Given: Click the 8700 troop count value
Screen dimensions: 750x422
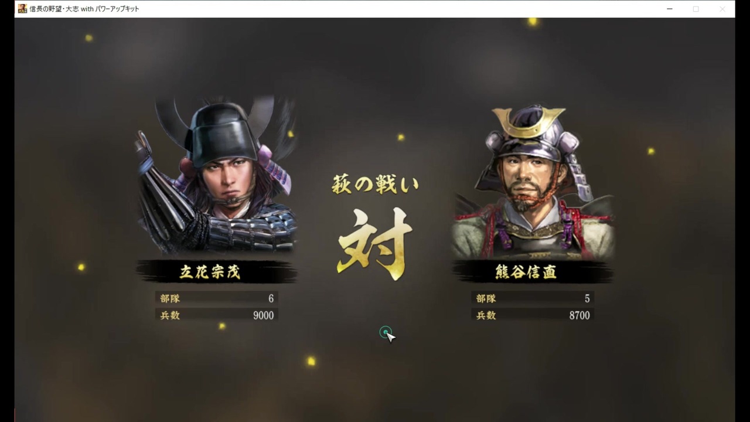Looking at the screenshot, I should 579,315.
